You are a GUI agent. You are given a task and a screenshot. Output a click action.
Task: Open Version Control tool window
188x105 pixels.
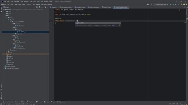(x=8, y=102)
